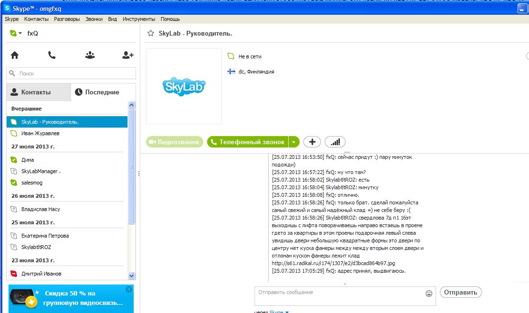Click the 26 июля 2013 г. header
Viewport: 529px width, 313px height.
point(33,196)
